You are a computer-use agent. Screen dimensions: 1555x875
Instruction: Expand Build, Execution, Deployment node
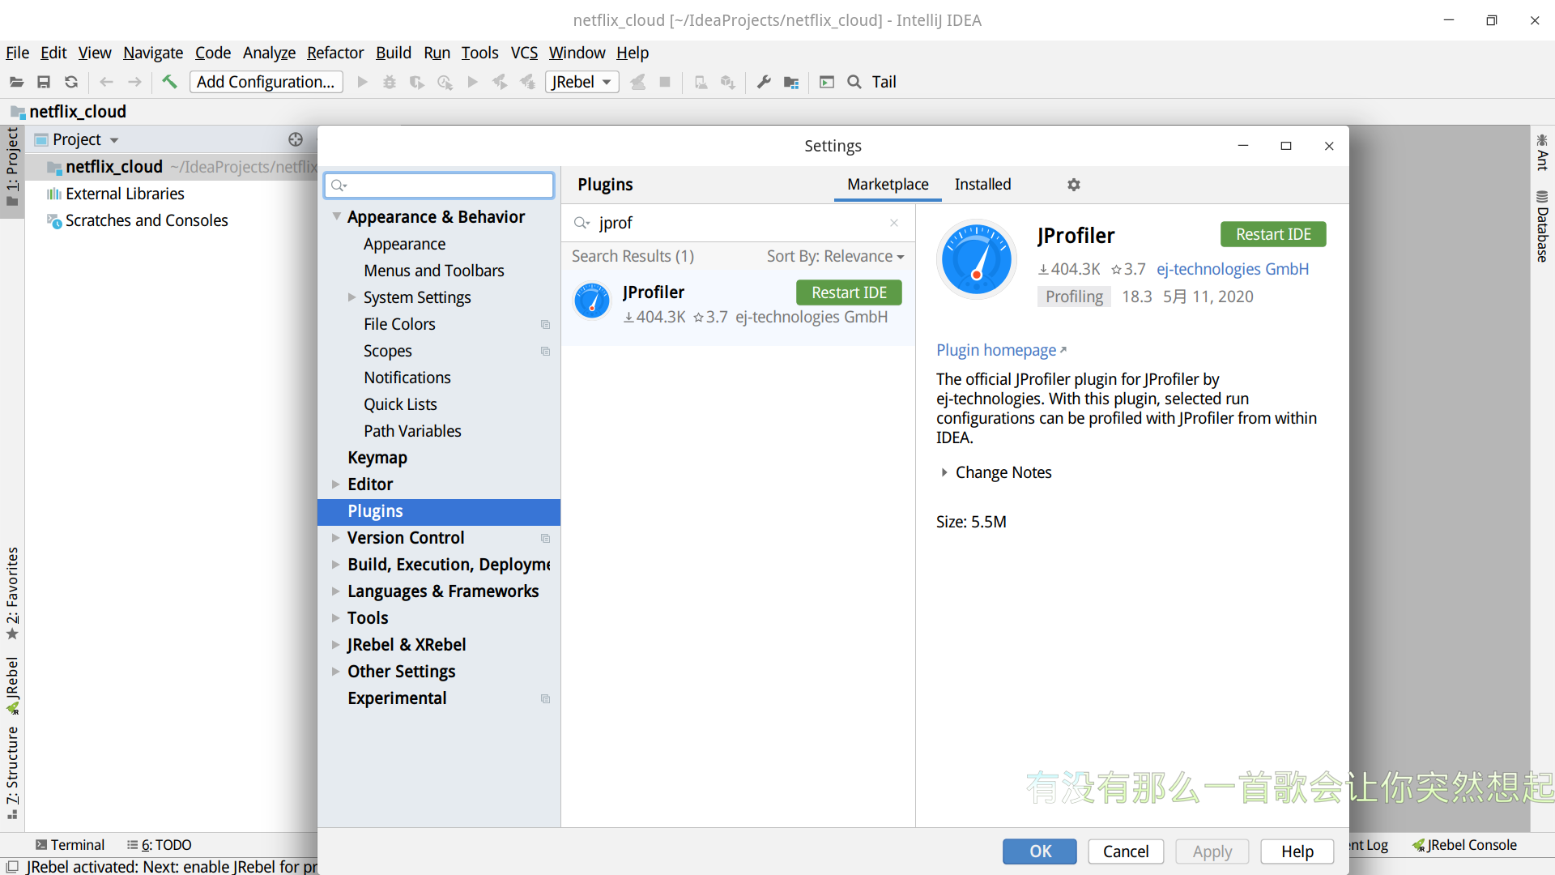(x=335, y=565)
